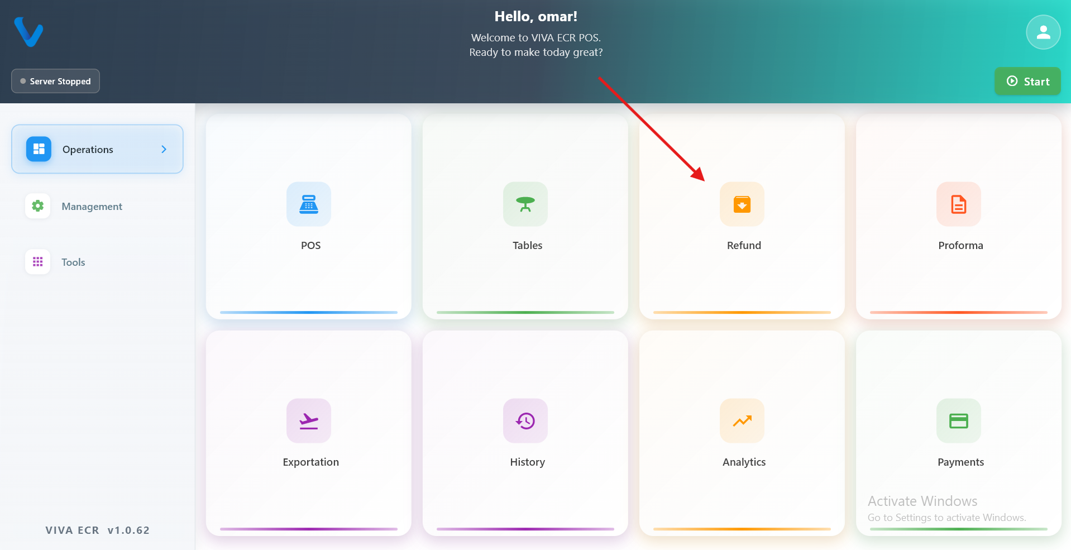Expand Operations using the chevron arrow
The height and width of the screenshot is (550, 1071).
pyautogui.click(x=164, y=149)
